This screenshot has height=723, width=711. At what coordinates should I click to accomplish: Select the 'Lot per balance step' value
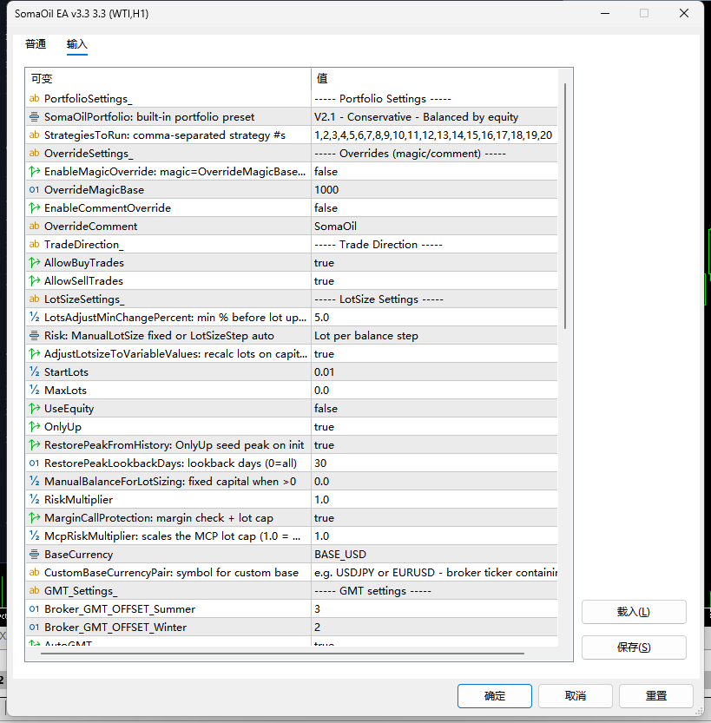(x=434, y=336)
